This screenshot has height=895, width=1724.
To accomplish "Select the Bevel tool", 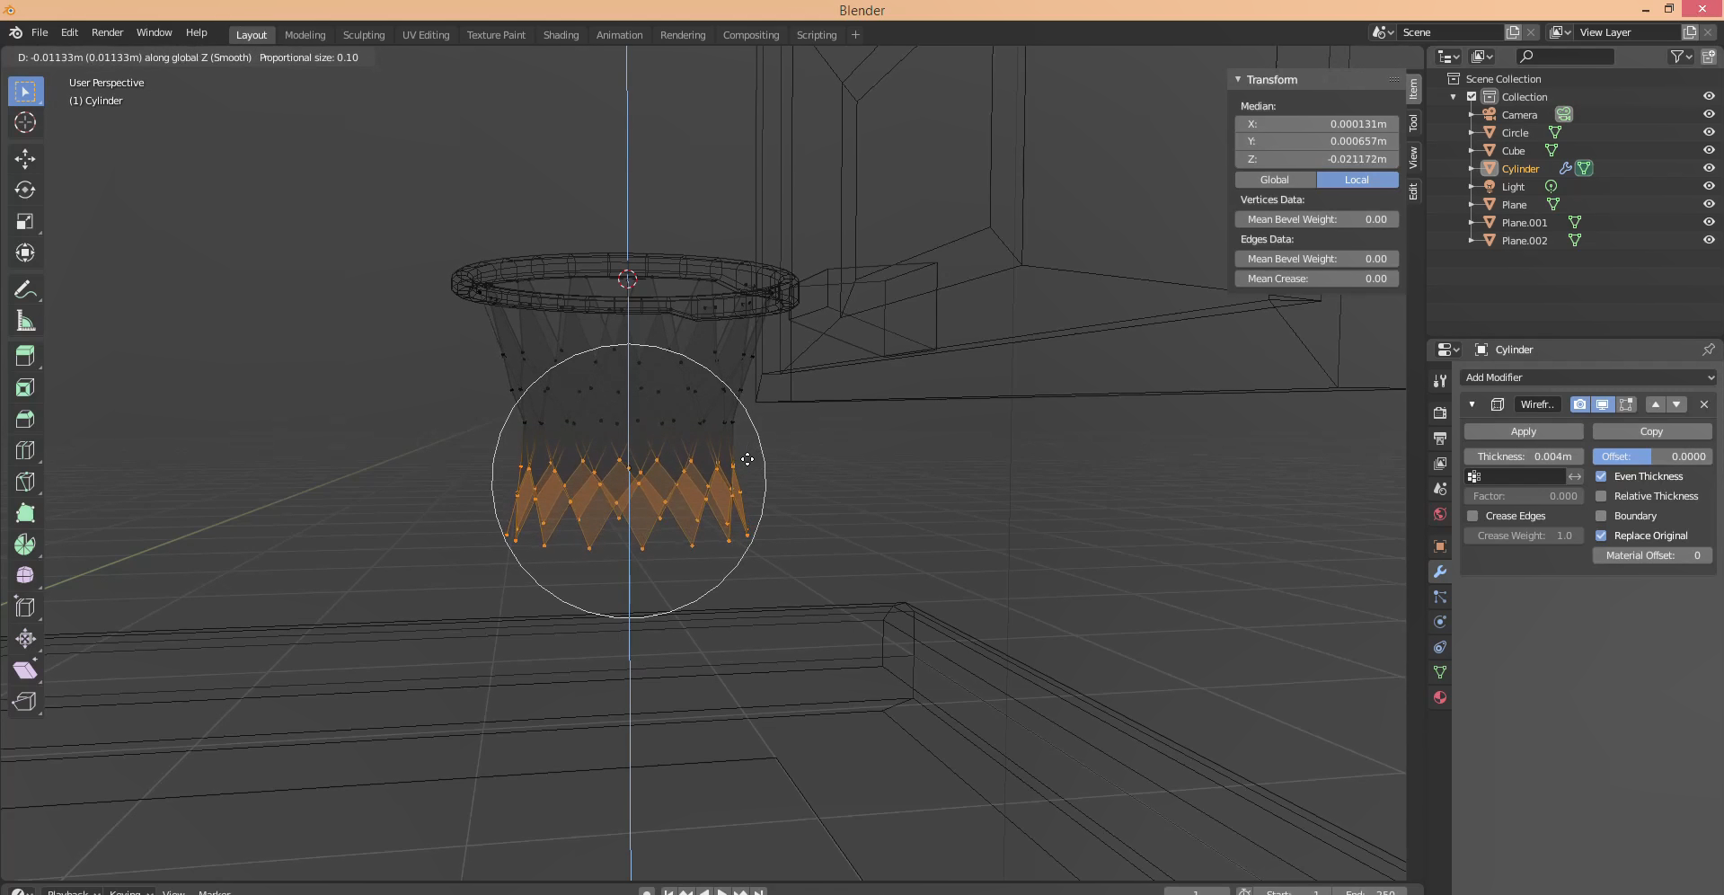I will [x=25, y=420].
